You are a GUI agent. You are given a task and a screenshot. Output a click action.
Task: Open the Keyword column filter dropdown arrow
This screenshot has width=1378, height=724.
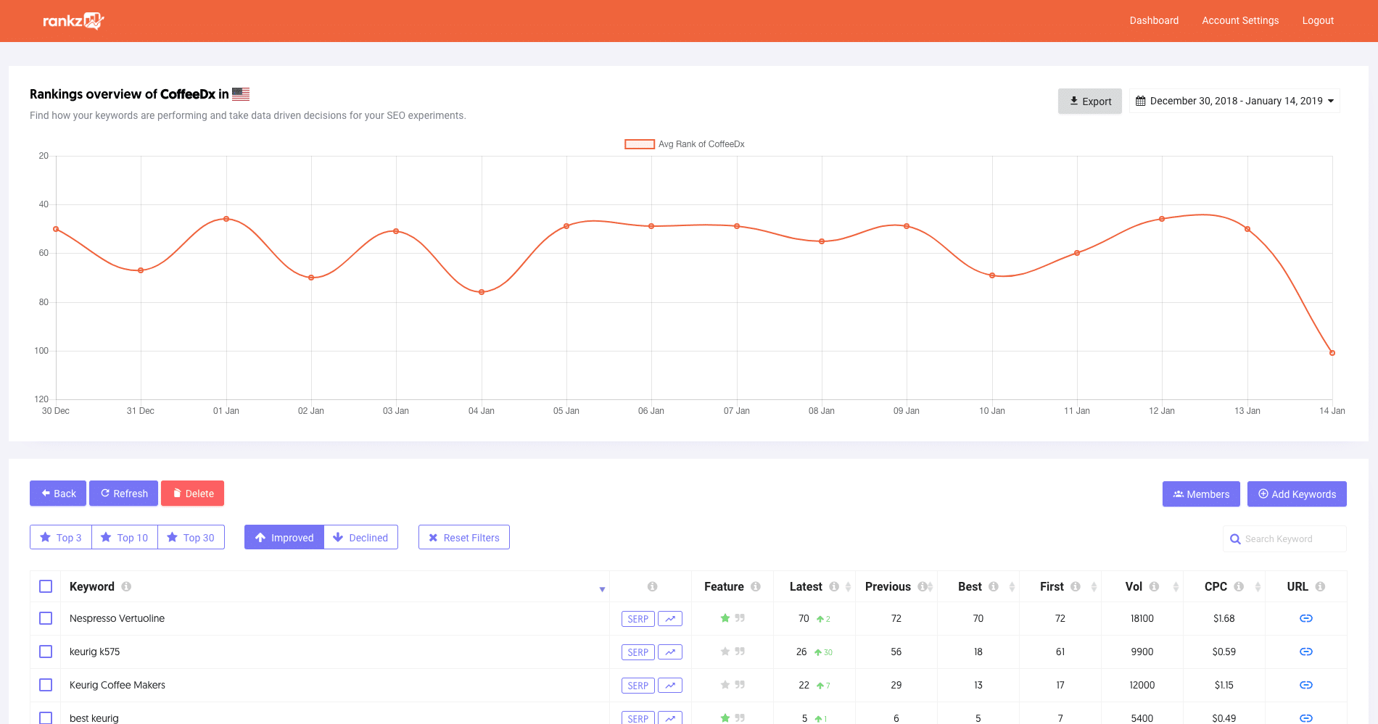[602, 588]
